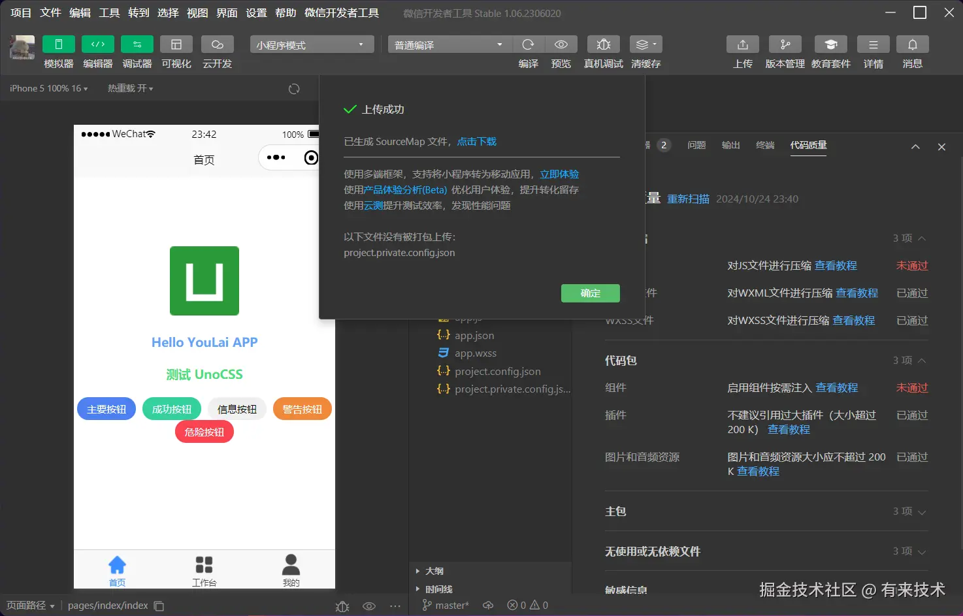Viewport: 963px width, 616px height.
Task: Open the 微信开发者工具 menu
Action: point(342,13)
